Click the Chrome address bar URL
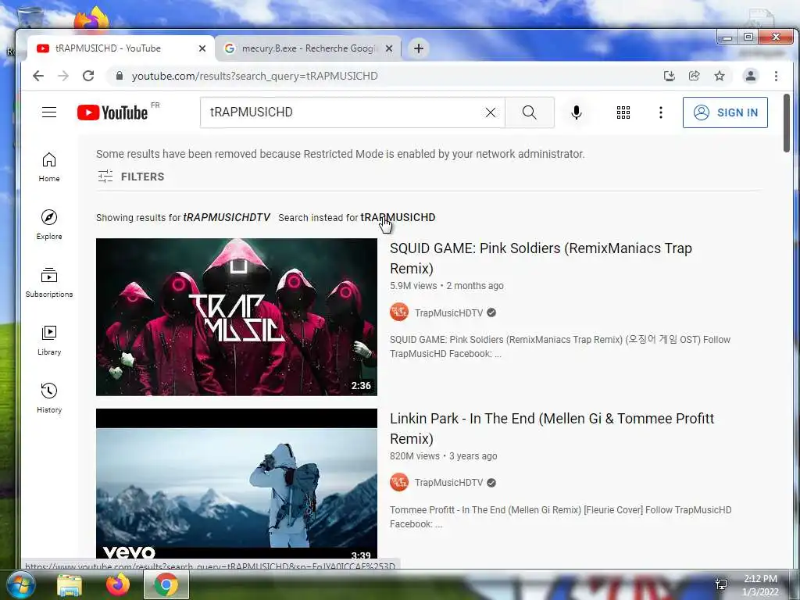 point(255,76)
